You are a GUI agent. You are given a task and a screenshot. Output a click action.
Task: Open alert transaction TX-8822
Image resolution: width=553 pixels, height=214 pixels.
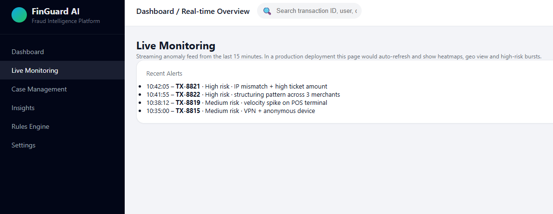tap(188, 94)
